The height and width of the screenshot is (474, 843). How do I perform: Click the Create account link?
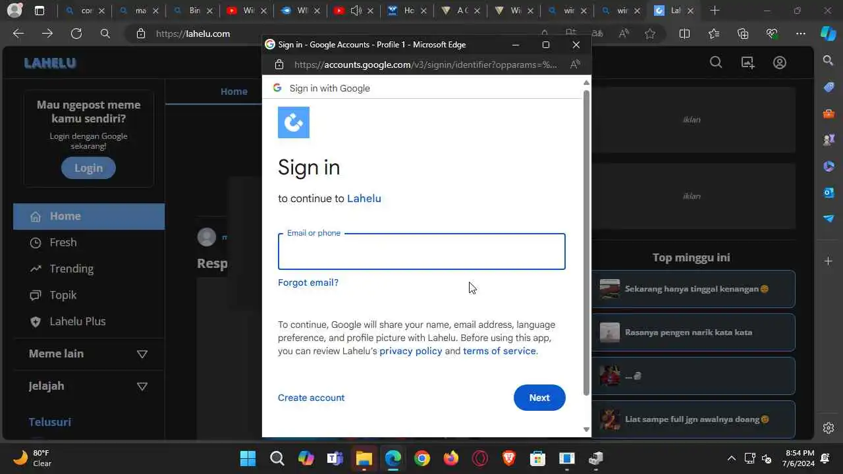coord(311,398)
